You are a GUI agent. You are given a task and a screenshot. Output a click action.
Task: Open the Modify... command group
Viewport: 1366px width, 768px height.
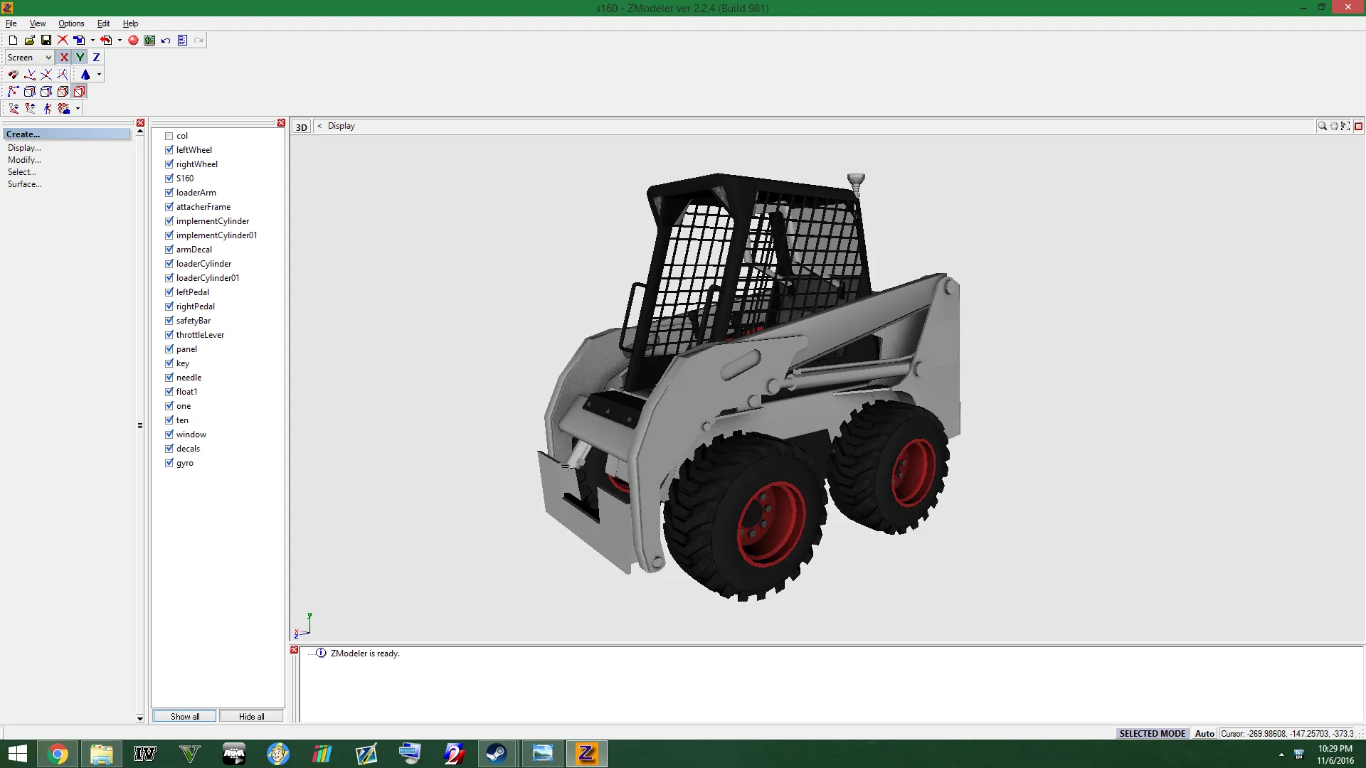[x=24, y=160]
